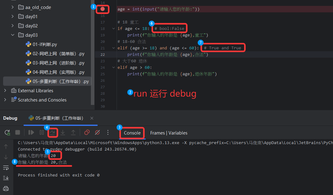Open the View Breakpoints icon
This screenshot has height=195, width=333.
coord(87,132)
